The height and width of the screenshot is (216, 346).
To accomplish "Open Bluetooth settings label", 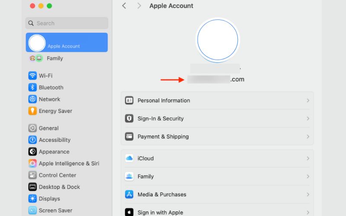I will tap(51, 88).
